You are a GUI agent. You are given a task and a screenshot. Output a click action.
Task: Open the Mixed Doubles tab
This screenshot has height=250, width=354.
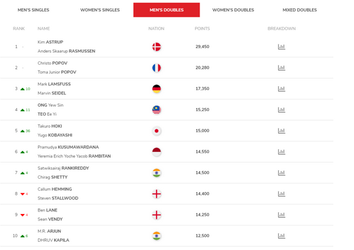(299, 10)
